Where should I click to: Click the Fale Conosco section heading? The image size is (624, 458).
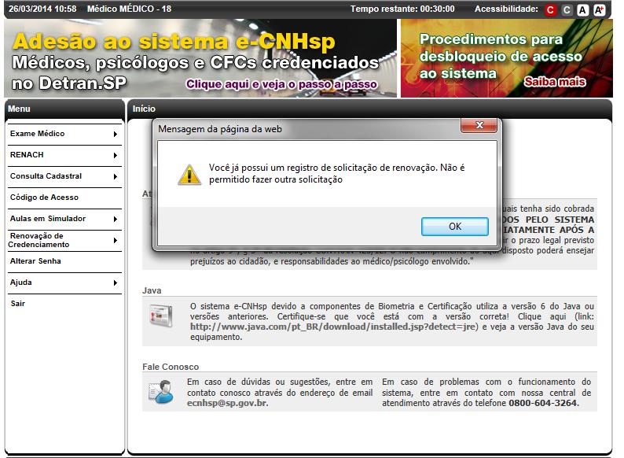[171, 367]
